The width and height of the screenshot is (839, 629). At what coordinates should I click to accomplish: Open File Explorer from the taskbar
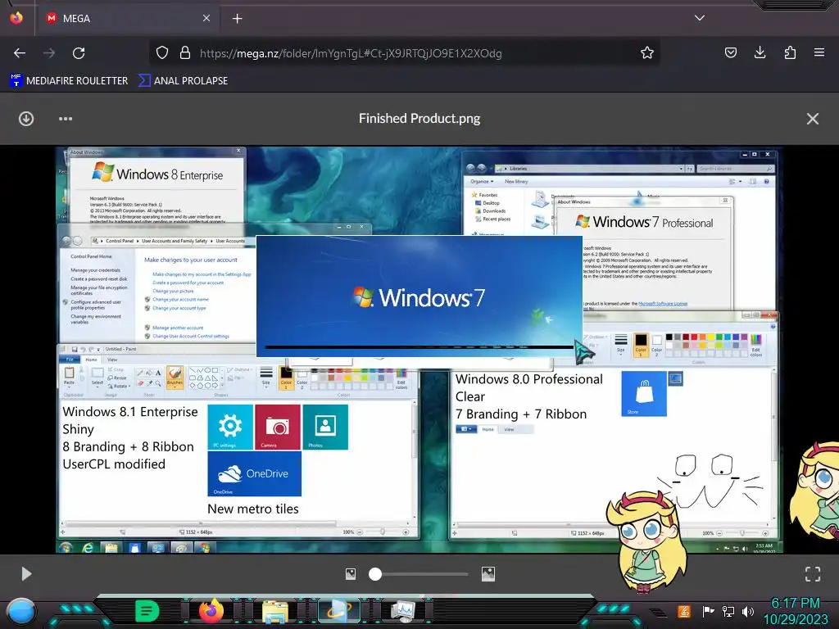pos(275,612)
